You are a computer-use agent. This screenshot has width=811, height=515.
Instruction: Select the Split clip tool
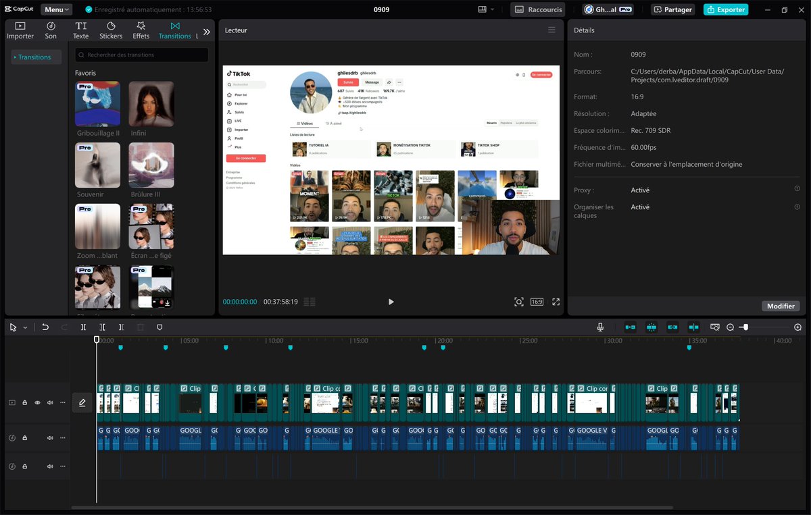point(83,327)
